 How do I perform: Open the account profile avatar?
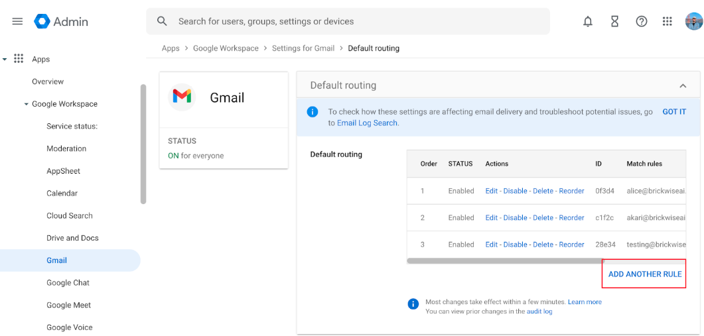click(693, 21)
